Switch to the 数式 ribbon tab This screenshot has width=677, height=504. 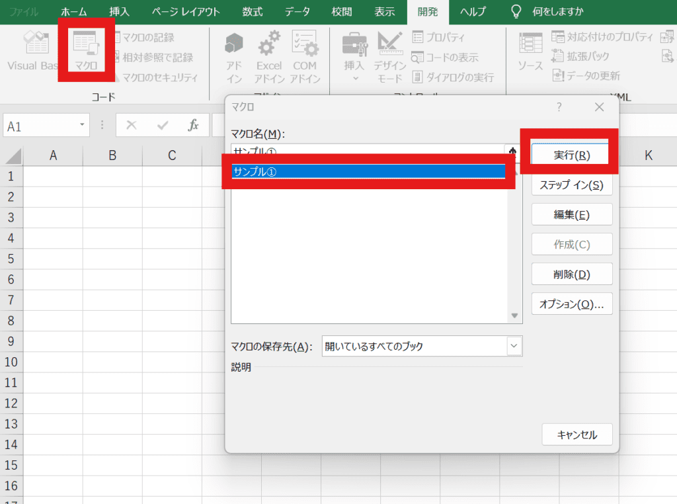[252, 12]
